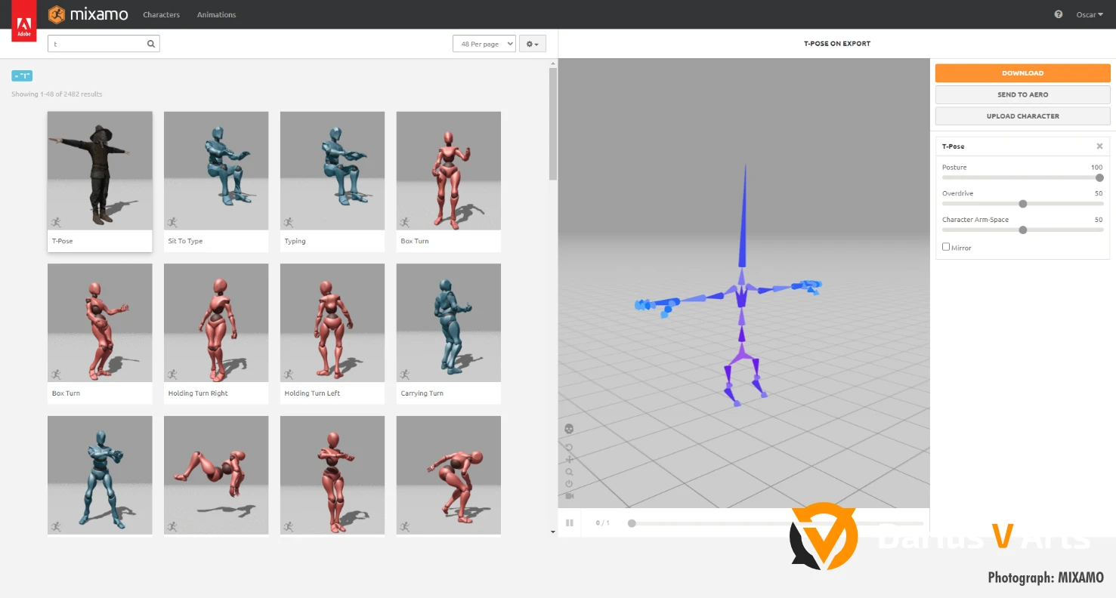
Task: Click the Send to Aero button
Action: pyautogui.click(x=1022, y=94)
